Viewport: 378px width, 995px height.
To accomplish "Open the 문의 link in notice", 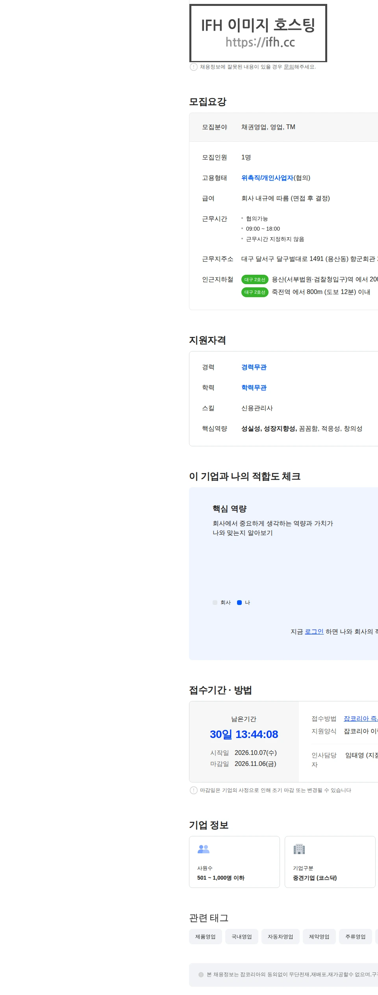I will 289,67.
